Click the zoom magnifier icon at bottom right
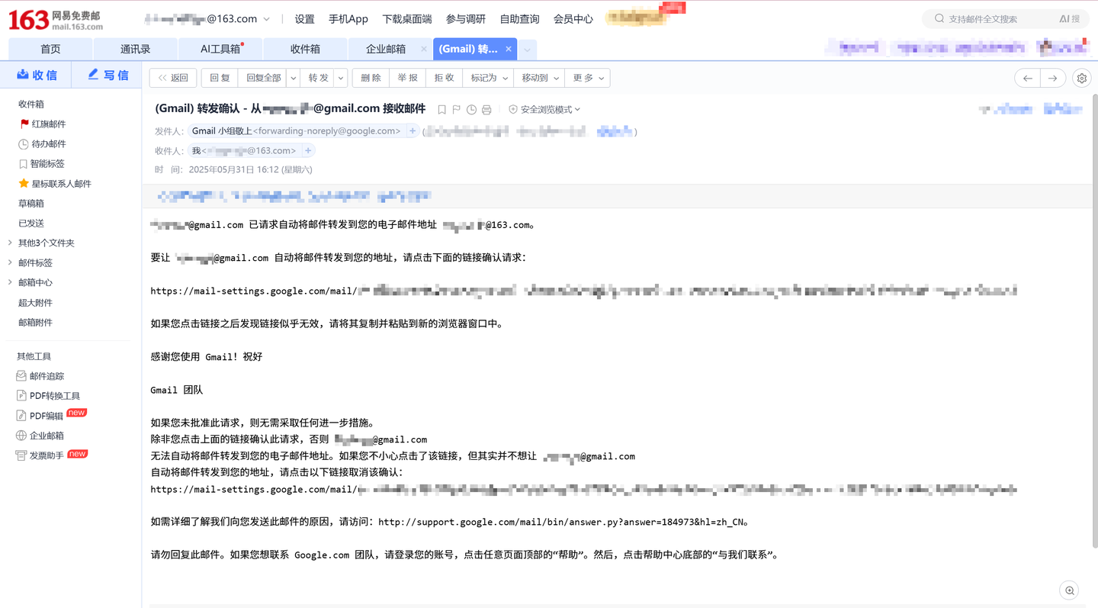The height and width of the screenshot is (608, 1098). 1070,590
